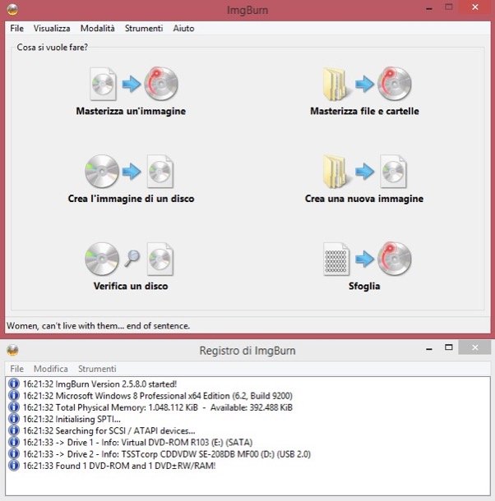Select the Crea l'immagine di un disco label
This screenshot has width=495, height=501.
click(131, 199)
